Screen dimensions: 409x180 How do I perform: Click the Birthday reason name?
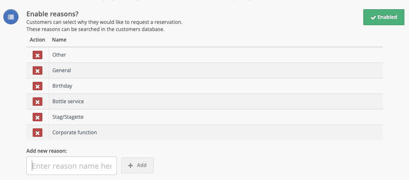point(62,86)
